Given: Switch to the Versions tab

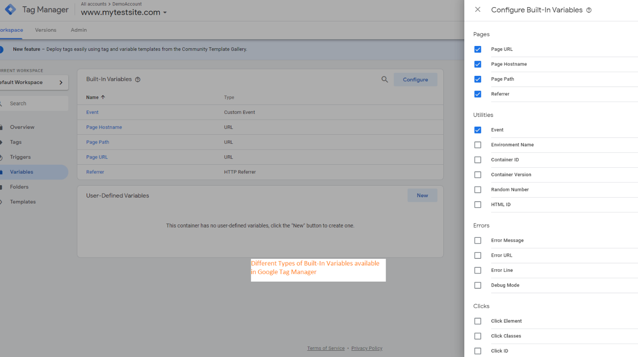Looking at the screenshot, I should coord(46,30).
